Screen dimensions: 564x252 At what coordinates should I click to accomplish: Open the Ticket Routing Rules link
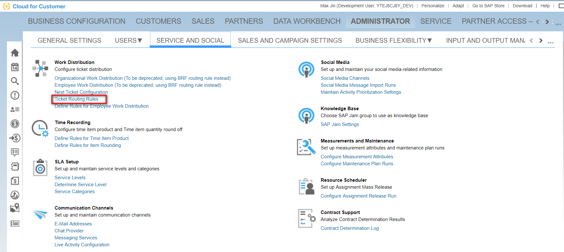(76, 99)
